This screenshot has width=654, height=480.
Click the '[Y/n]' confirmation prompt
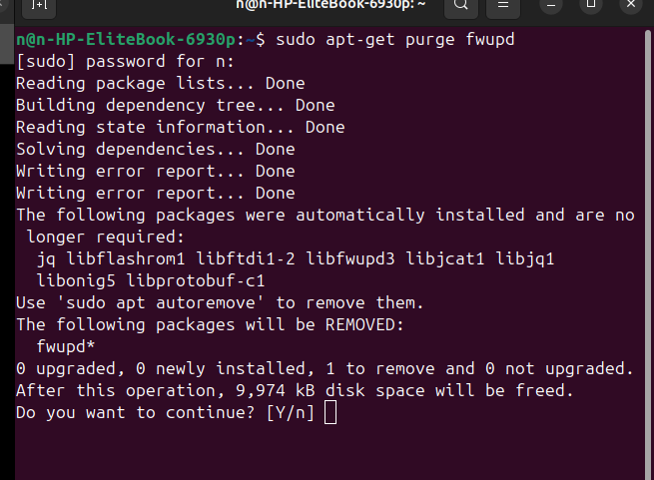point(290,413)
